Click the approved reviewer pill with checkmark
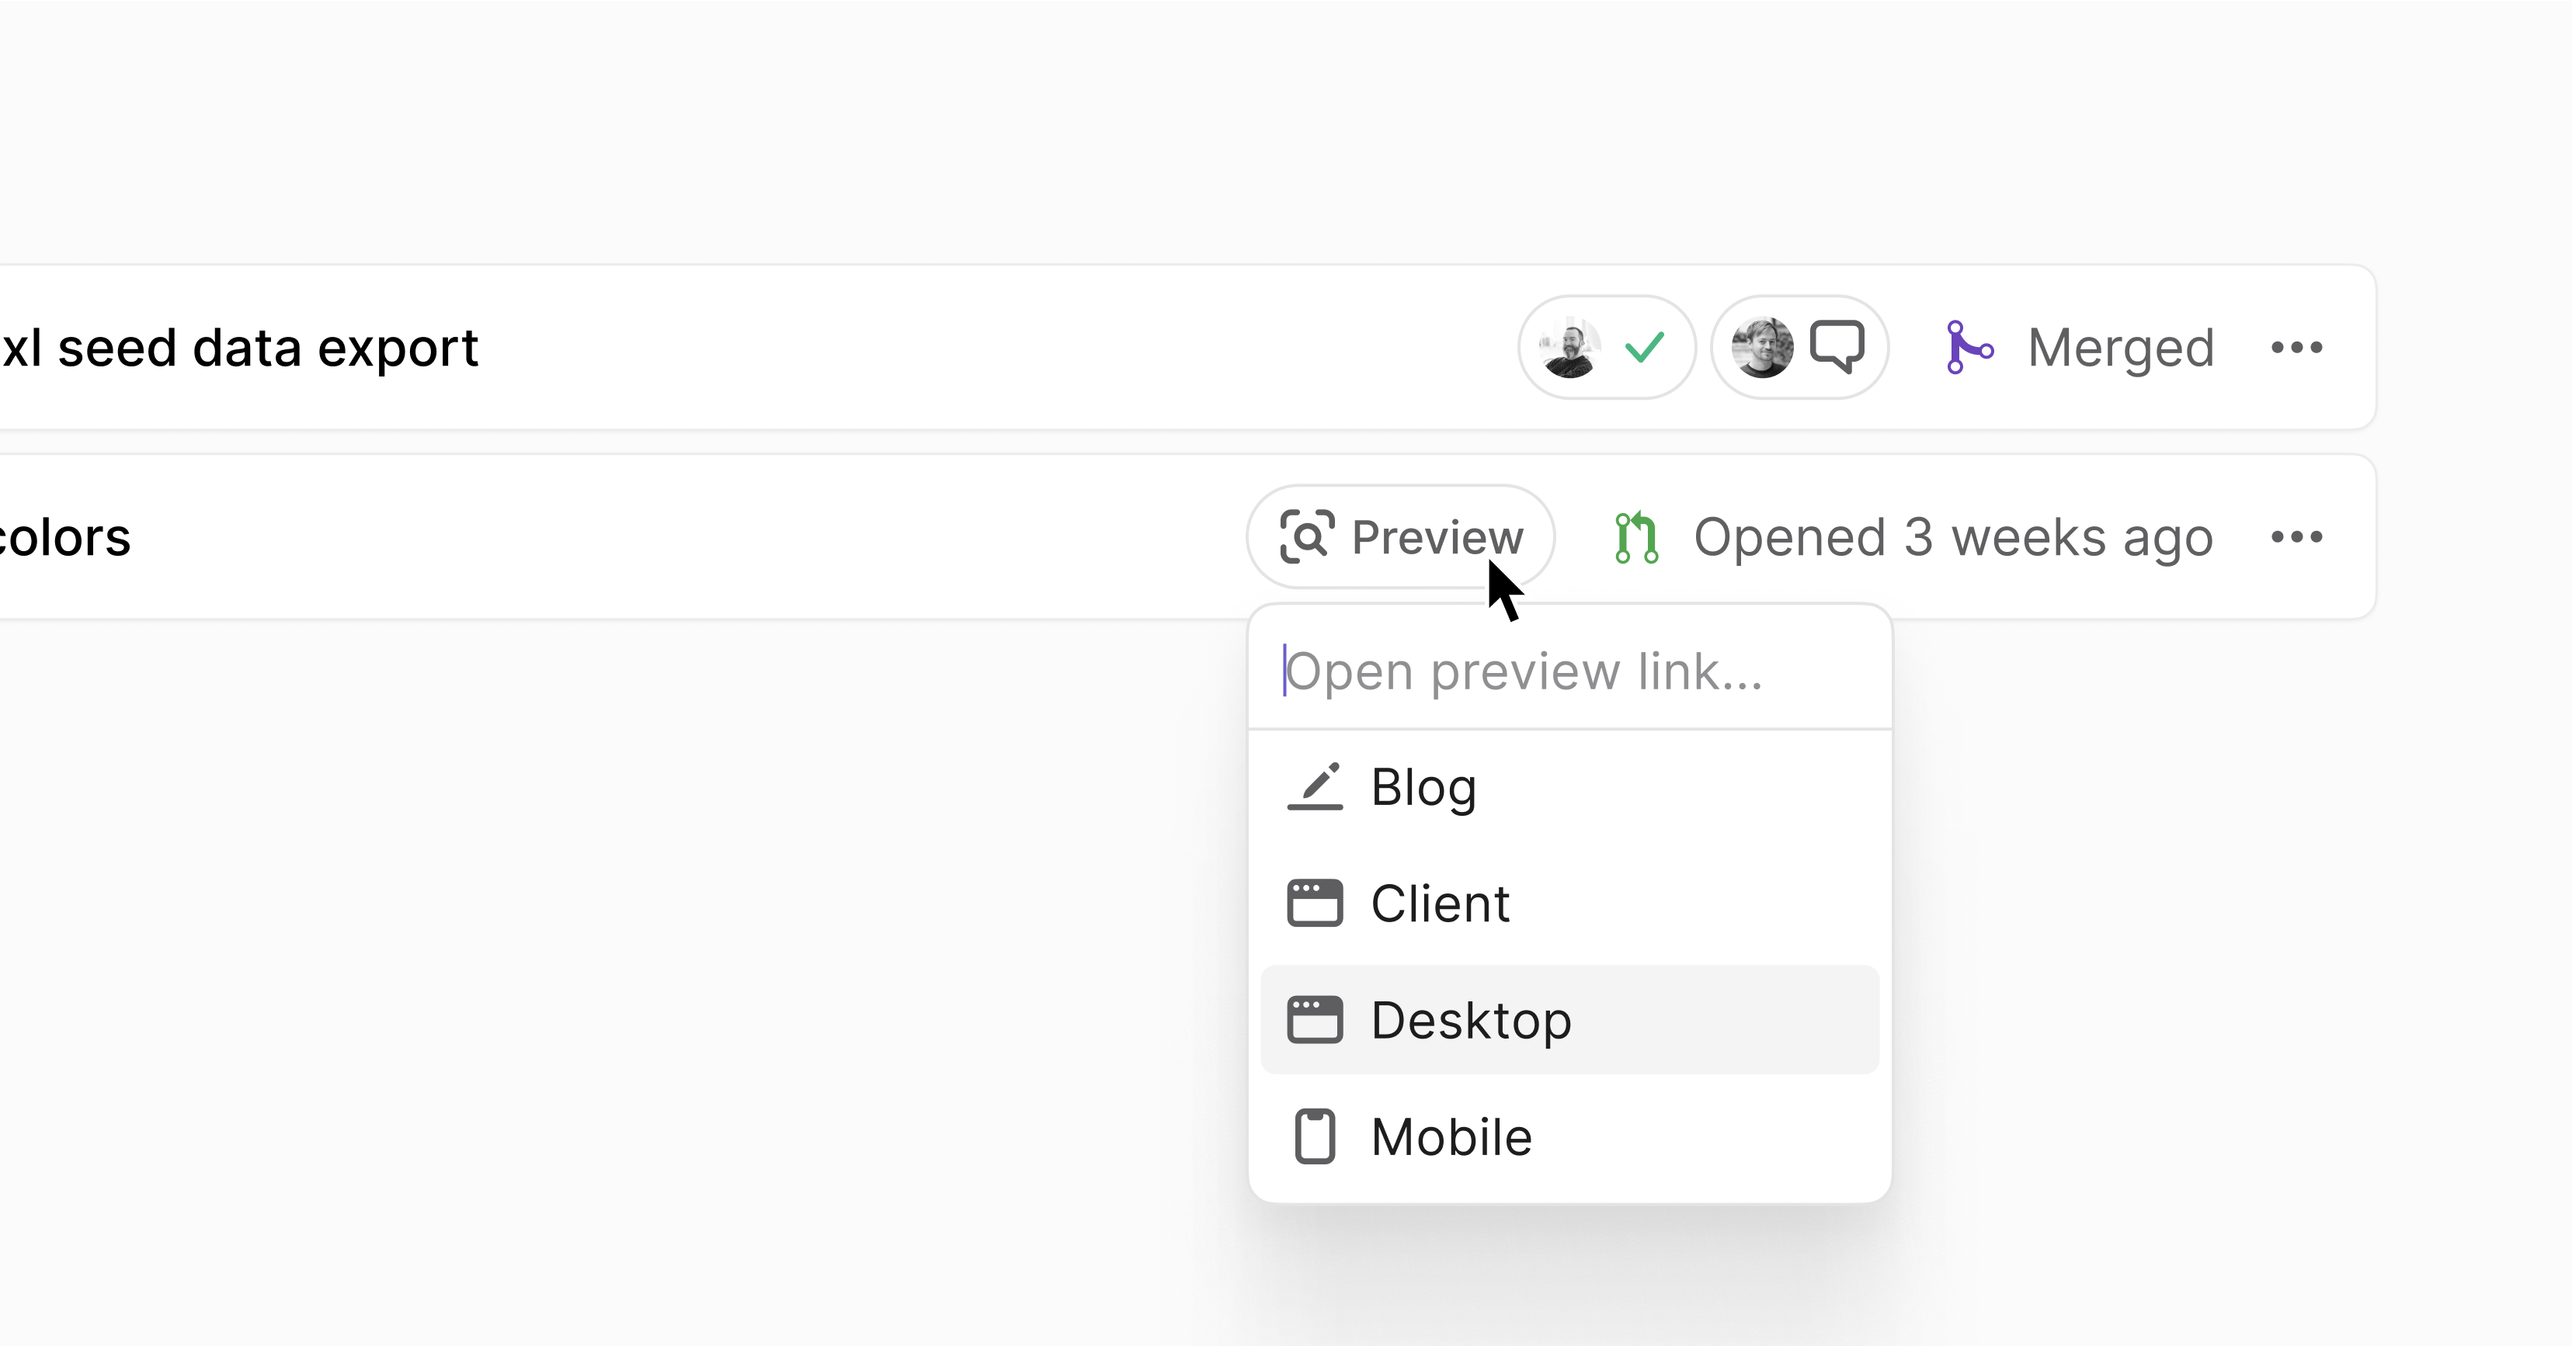Image resolution: width=2572 pixels, height=1346 pixels. pos(1607,347)
